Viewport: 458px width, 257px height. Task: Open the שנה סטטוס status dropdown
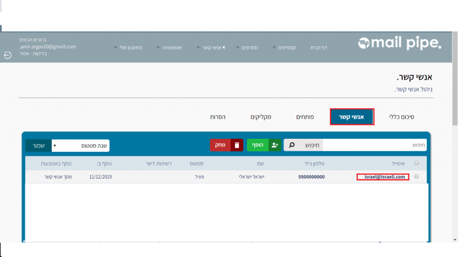pos(81,145)
